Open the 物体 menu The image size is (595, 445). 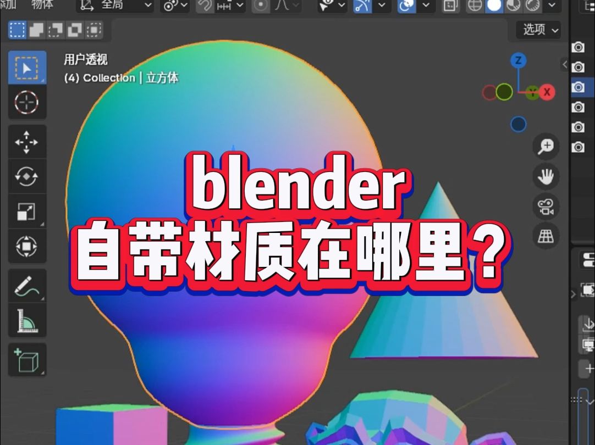point(41,5)
